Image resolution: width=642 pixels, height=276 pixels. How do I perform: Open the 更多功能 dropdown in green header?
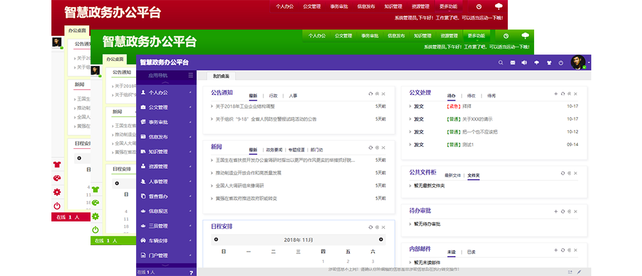click(x=476, y=35)
